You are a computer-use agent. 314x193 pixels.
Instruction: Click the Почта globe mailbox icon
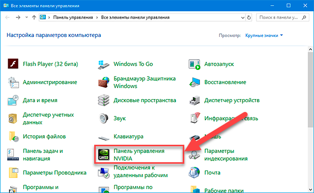coord(194,172)
